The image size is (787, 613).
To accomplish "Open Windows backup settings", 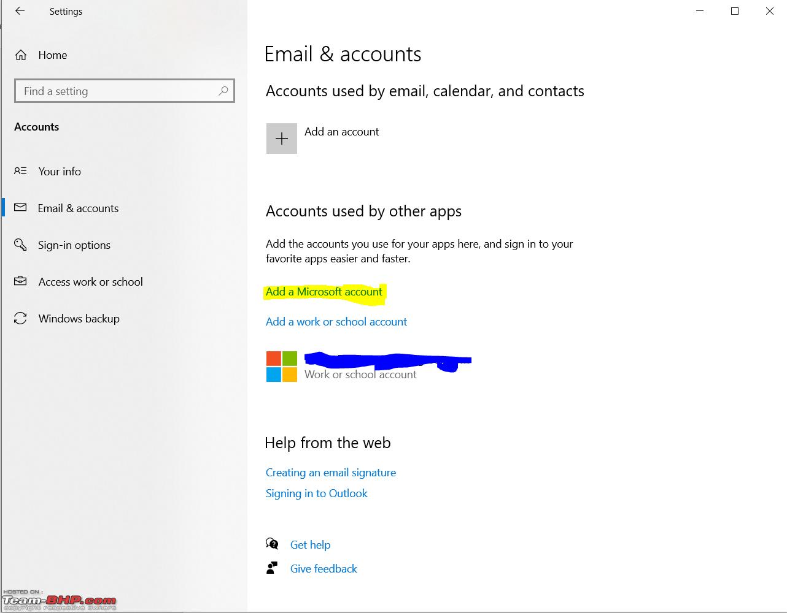I will click(79, 319).
